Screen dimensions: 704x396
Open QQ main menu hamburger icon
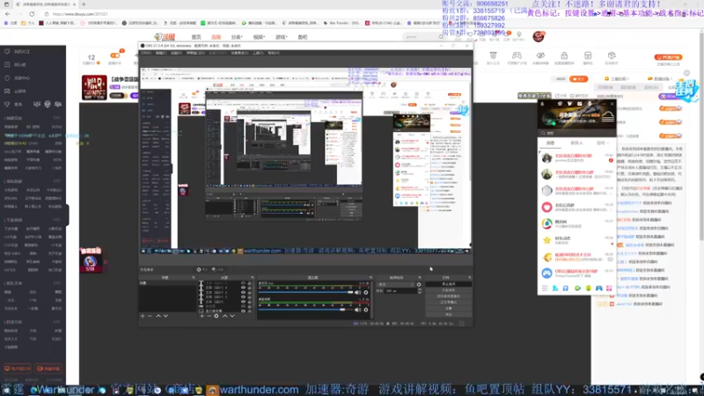(x=545, y=289)
